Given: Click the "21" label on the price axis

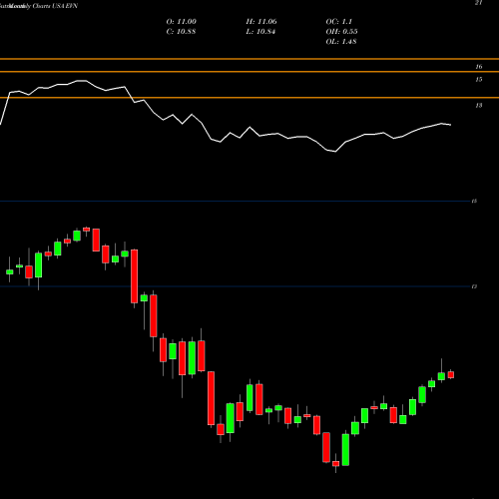Looking at the screenshot, I should tap(478, 3).
